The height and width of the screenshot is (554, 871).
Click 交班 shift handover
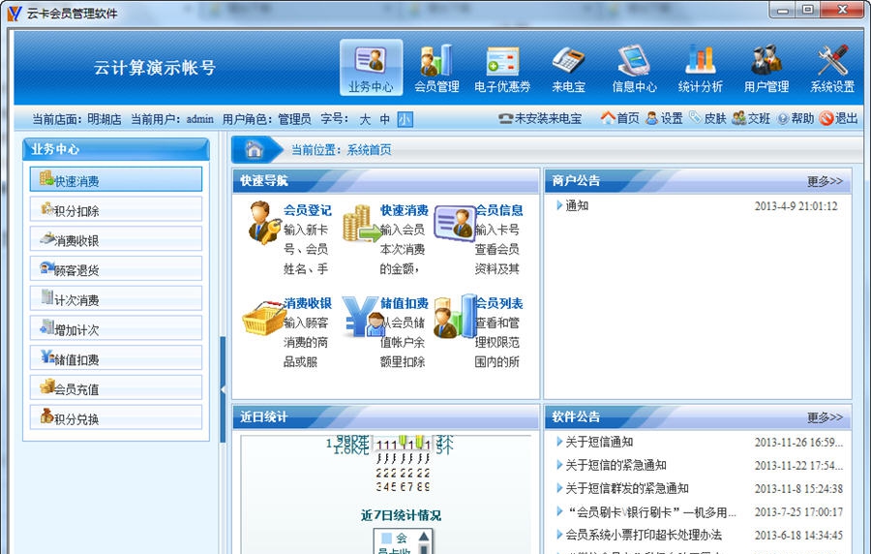coord(751,118)
